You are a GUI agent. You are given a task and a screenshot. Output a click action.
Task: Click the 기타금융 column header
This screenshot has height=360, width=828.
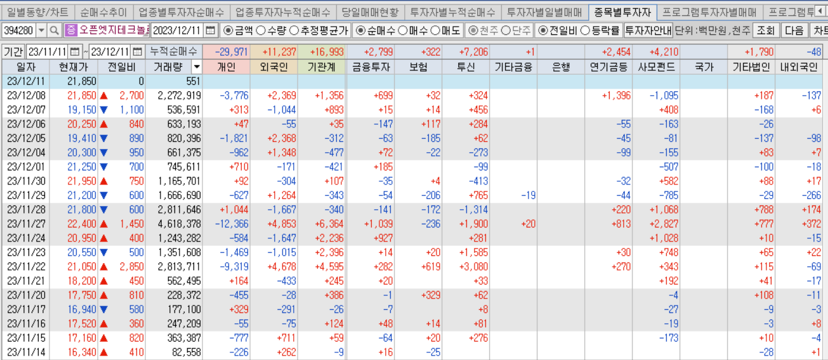[x=513, y=67]
